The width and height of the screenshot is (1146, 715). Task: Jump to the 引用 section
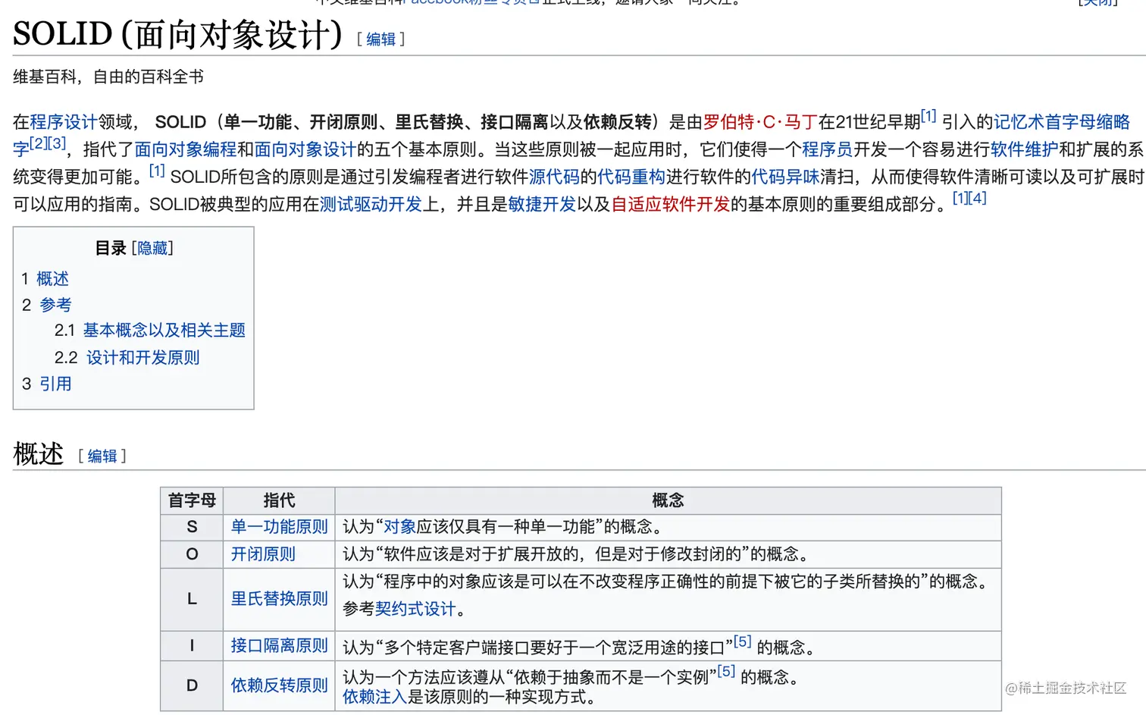click(x=55, y=384)
